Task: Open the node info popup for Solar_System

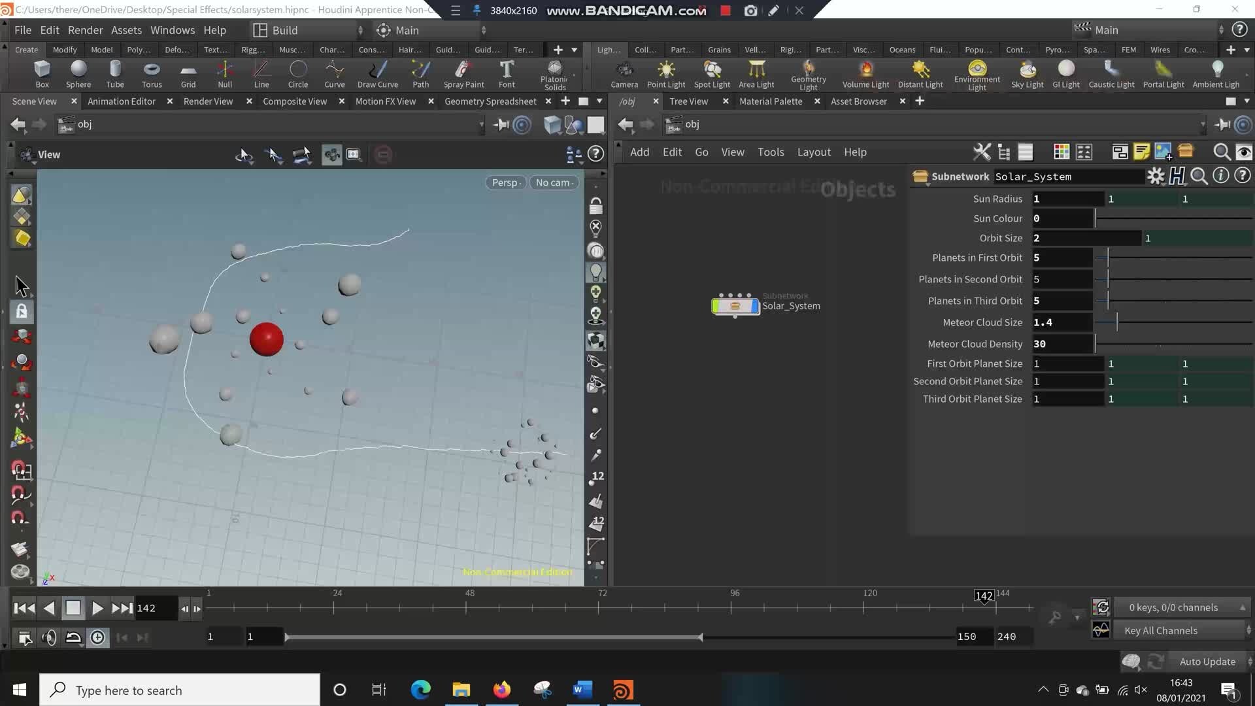Action: (x=1220, y=175)
